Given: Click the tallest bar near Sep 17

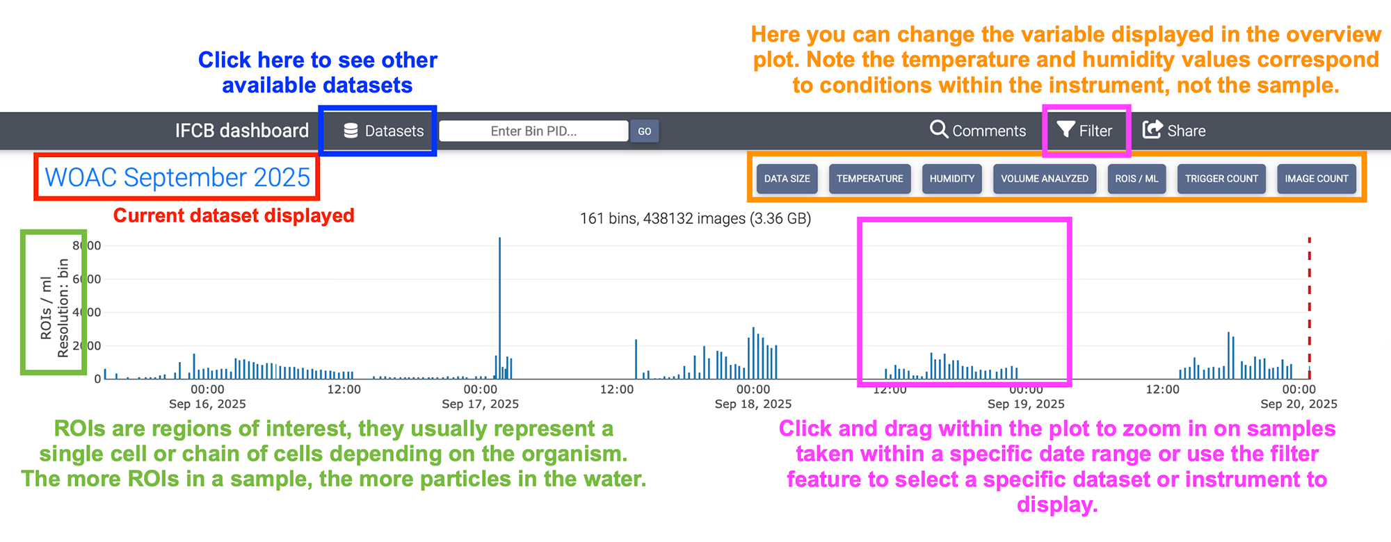Looking at the screenshot, I should pos(499,308).
